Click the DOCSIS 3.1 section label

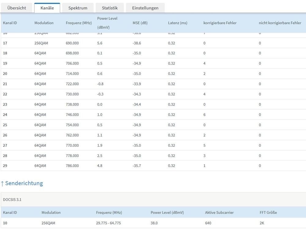(12, 200)
